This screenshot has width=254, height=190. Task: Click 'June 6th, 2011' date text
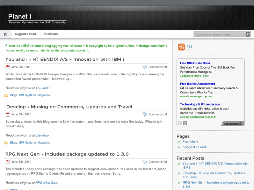point(21,162)
